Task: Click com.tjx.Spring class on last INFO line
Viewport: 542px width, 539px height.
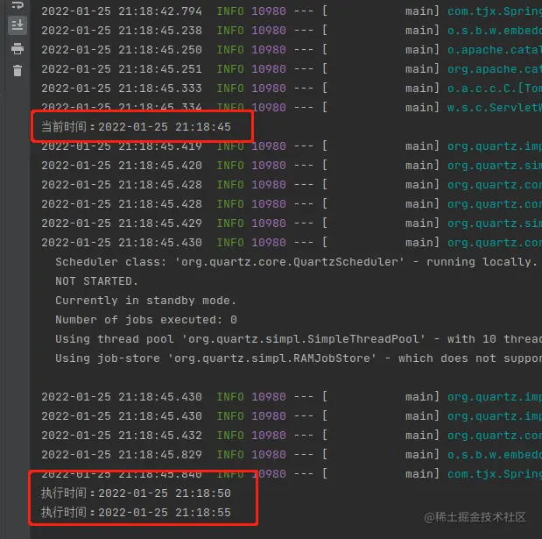Action: tap(495, 474)
